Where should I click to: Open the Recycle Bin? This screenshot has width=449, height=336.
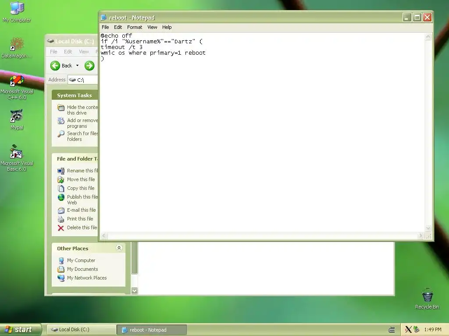click(x=427, y=299)
